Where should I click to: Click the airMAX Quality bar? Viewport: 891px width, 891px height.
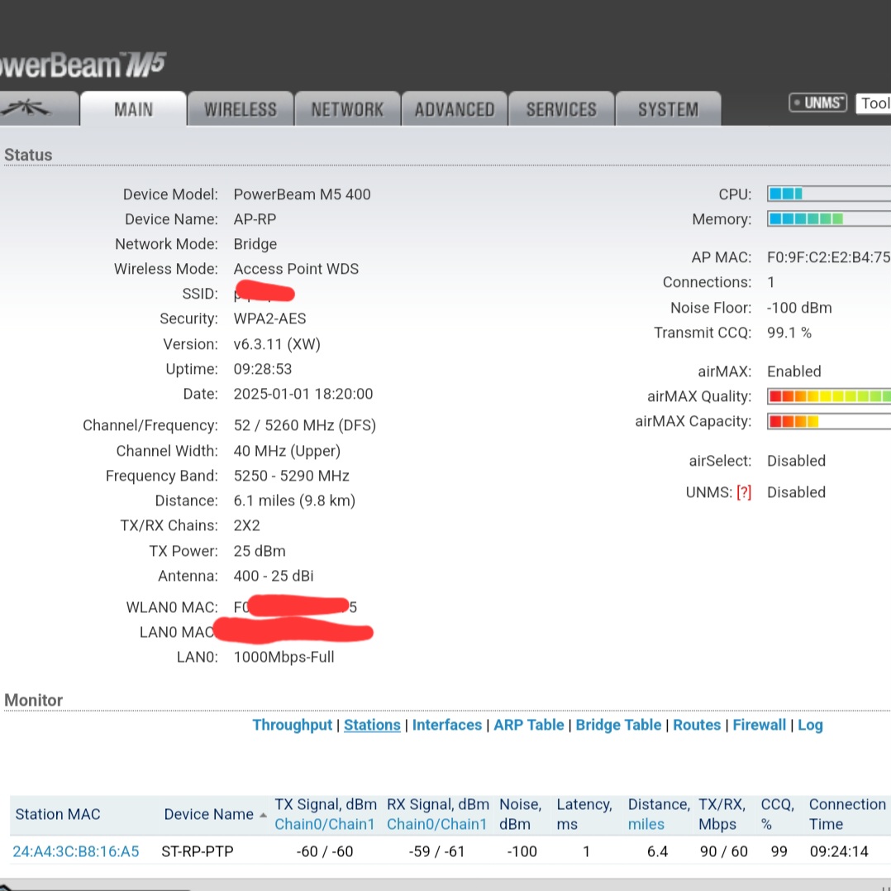(829, 396)
